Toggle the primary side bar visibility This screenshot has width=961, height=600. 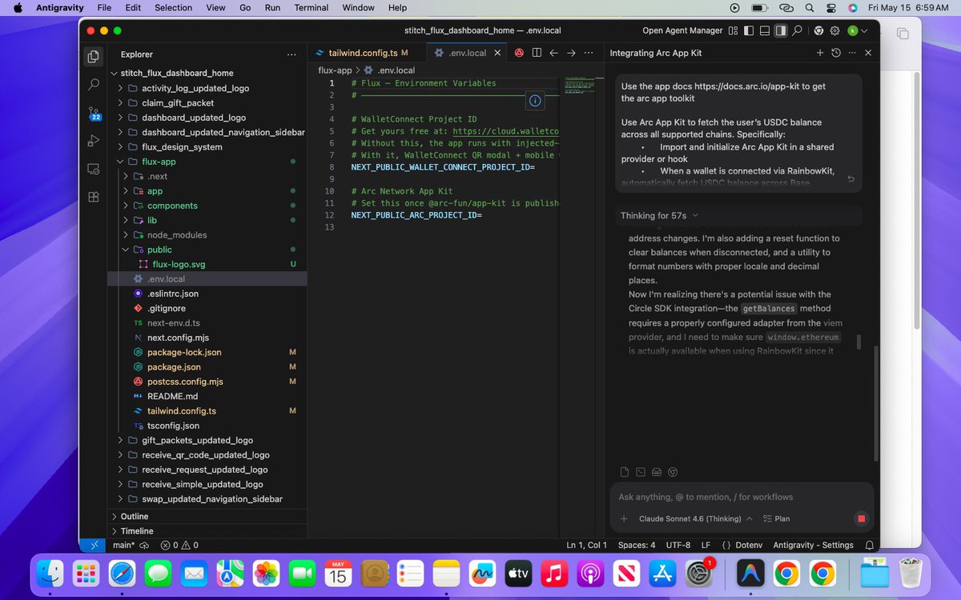point(749,30)
